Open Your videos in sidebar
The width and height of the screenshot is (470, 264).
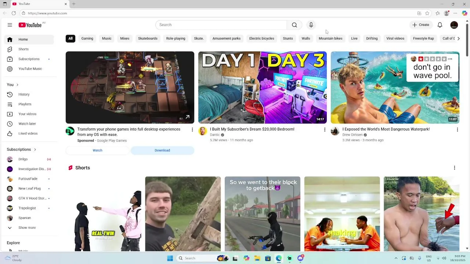pyautogui.click(x=30, y=114)
